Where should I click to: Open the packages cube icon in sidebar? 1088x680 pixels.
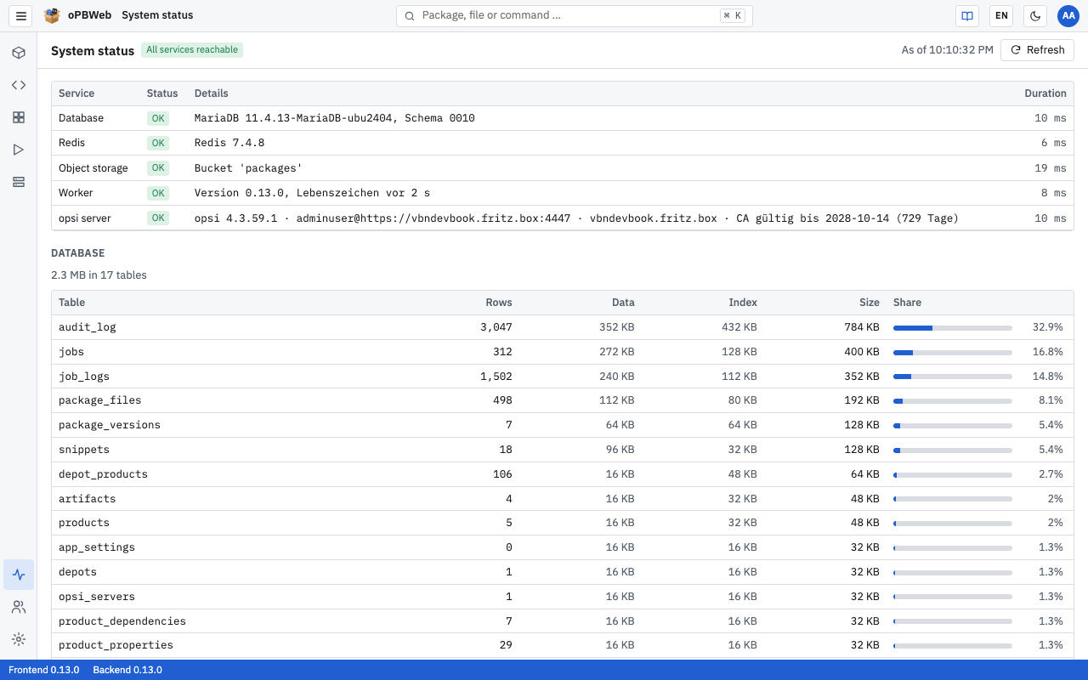[x=19, y=53]
